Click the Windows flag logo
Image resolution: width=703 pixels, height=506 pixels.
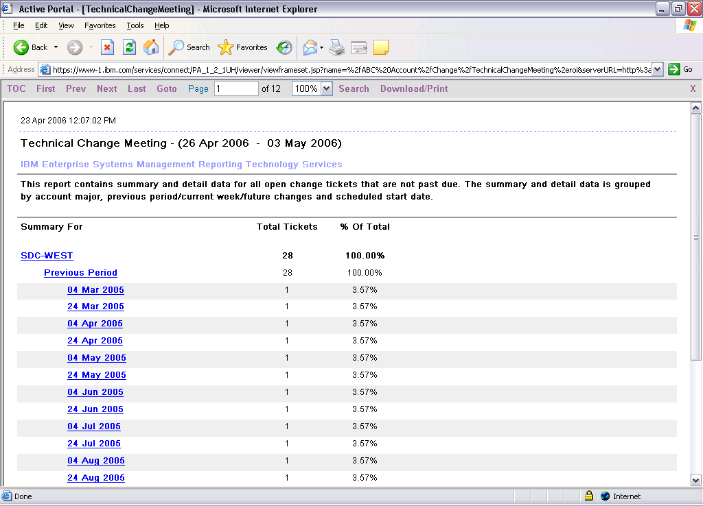[x=689, y=25]
